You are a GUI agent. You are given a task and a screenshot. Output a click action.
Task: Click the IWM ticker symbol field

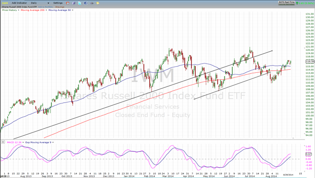pyautogui.click(x=5, y=3)
